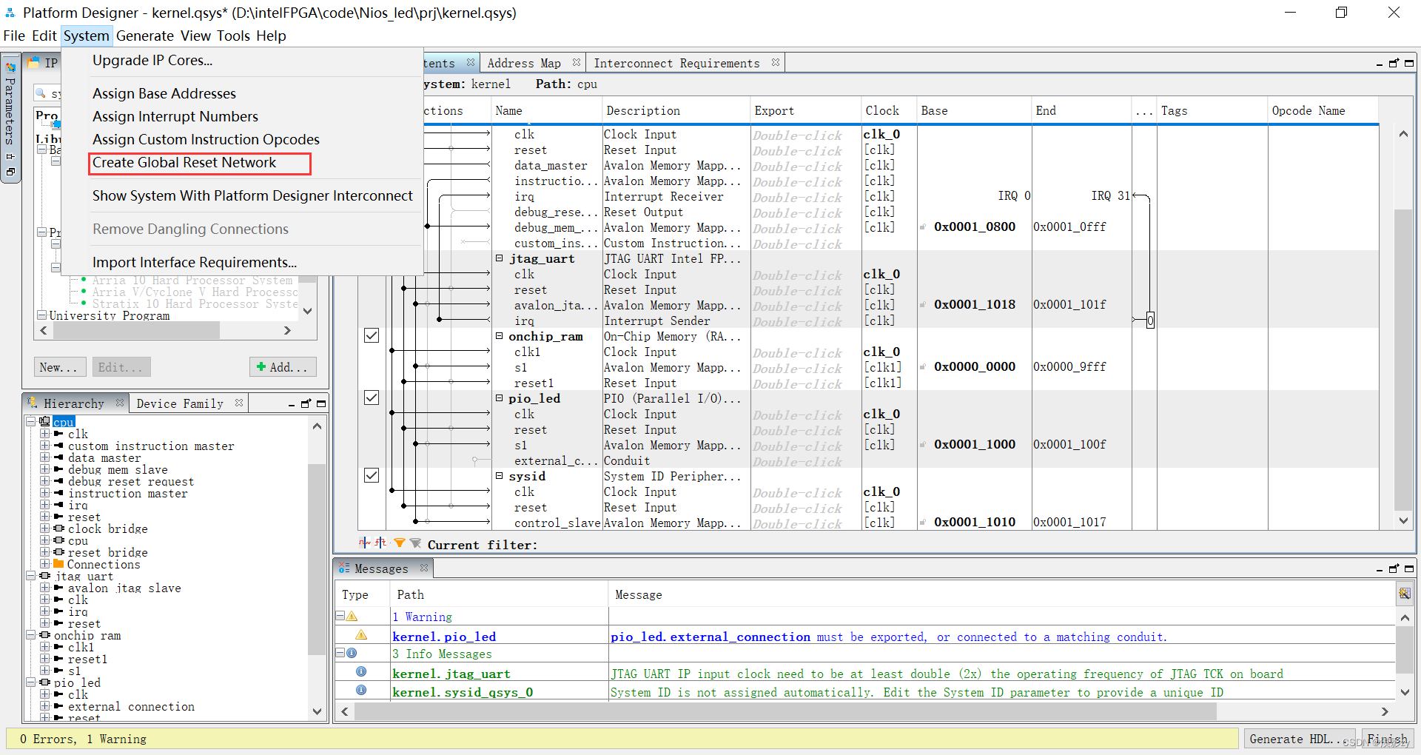Close the Interconnect Requirements tab
1421x755 pixels.
[x=775, y=62]
